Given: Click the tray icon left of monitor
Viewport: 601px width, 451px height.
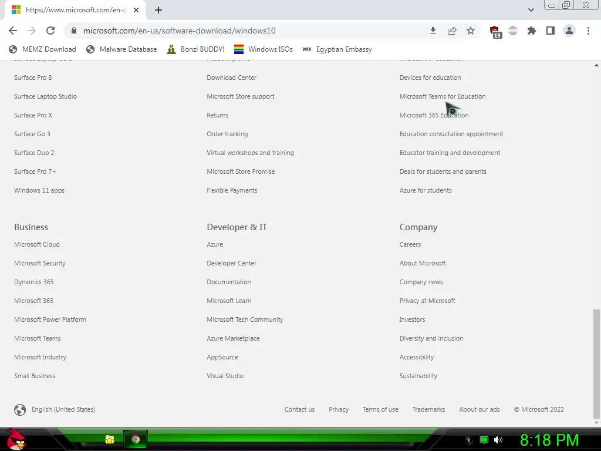Looking at the screenshot, I should coord(469,440).
